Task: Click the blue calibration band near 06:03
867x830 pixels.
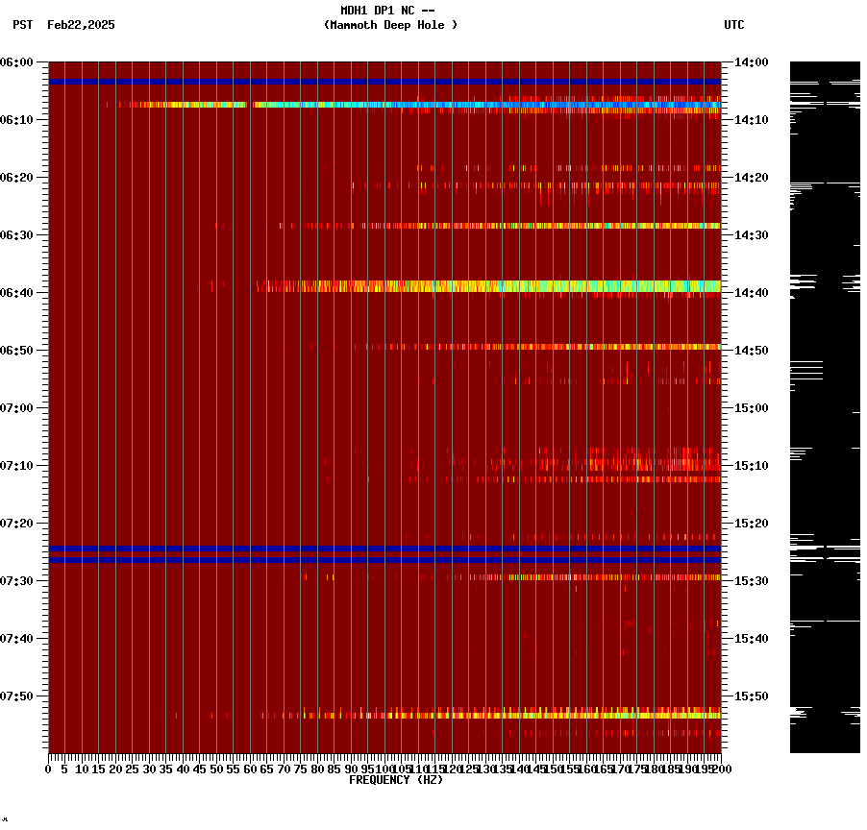Action: click(384, 82)
